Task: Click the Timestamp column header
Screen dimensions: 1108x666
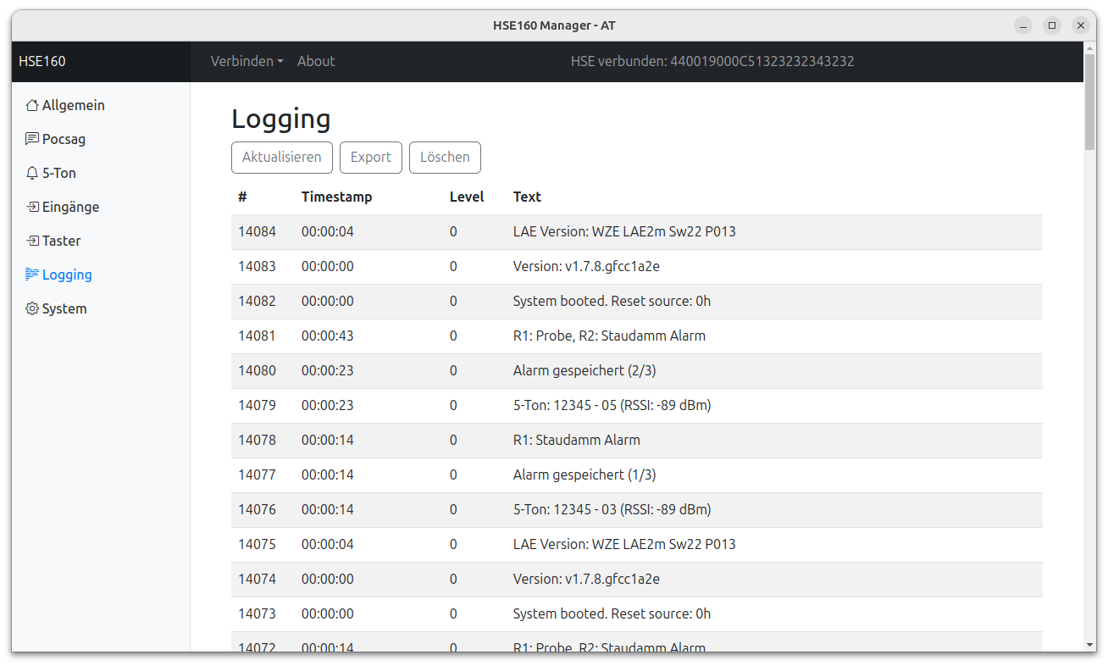Action: point(337,197)
